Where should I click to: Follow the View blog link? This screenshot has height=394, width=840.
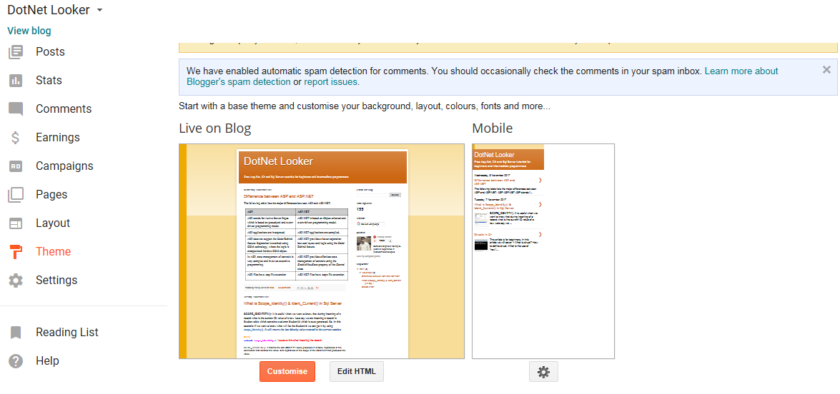click(x=29, y=31)
